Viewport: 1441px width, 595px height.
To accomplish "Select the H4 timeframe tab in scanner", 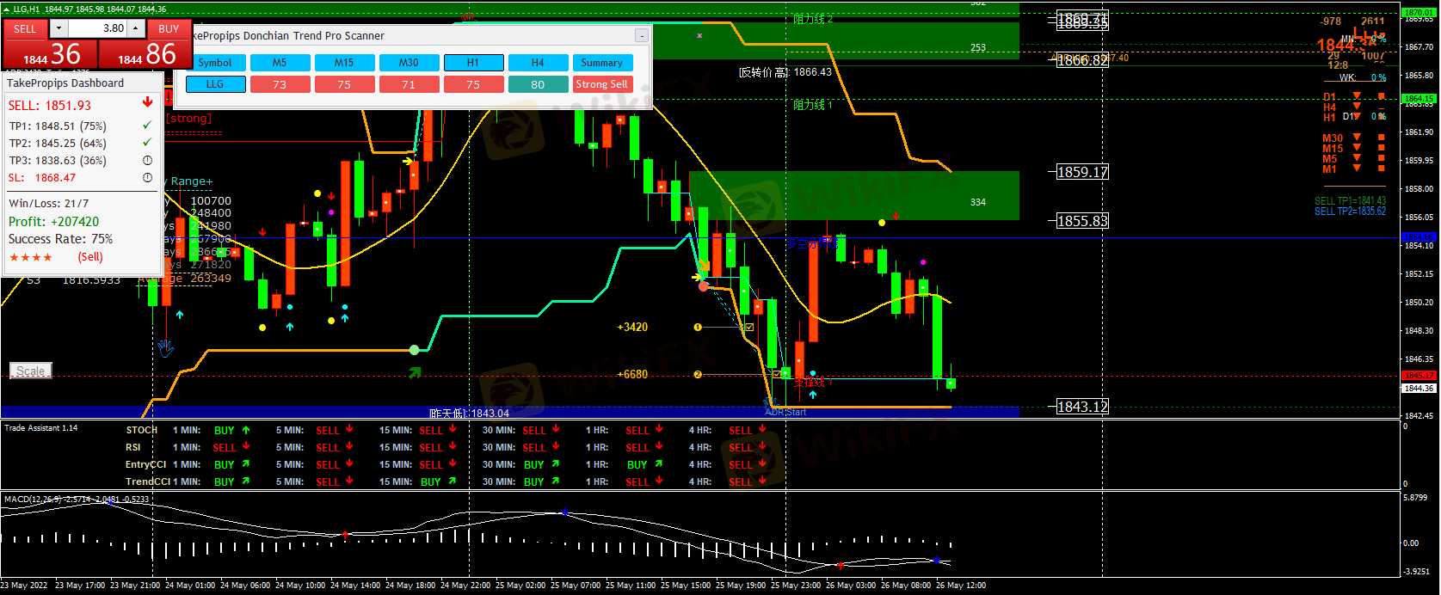I will [538, 63].
